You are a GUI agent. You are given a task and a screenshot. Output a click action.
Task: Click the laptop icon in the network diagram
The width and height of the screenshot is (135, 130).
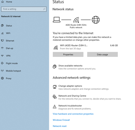pyautogui.click(x=57, y=19)
